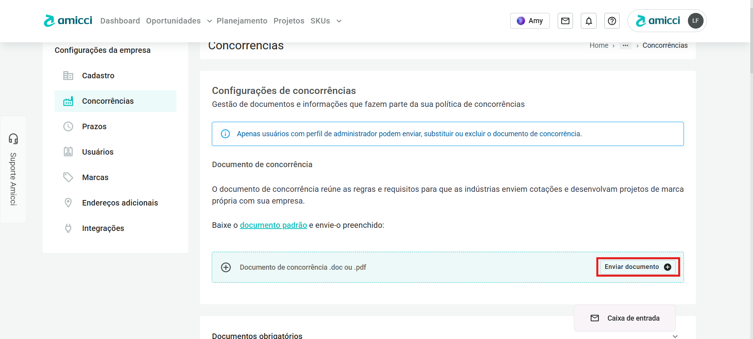Click the help question mark icon
Image resolution: width=753 pixels, height=339 pixels.
click(x=612, y=21)
